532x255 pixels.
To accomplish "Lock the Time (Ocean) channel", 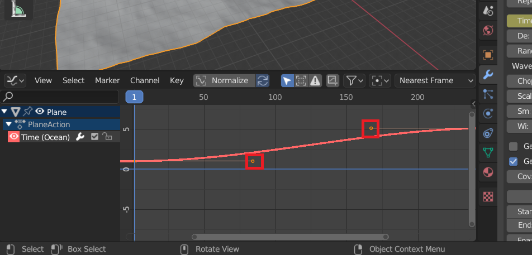I will (107, 137).
